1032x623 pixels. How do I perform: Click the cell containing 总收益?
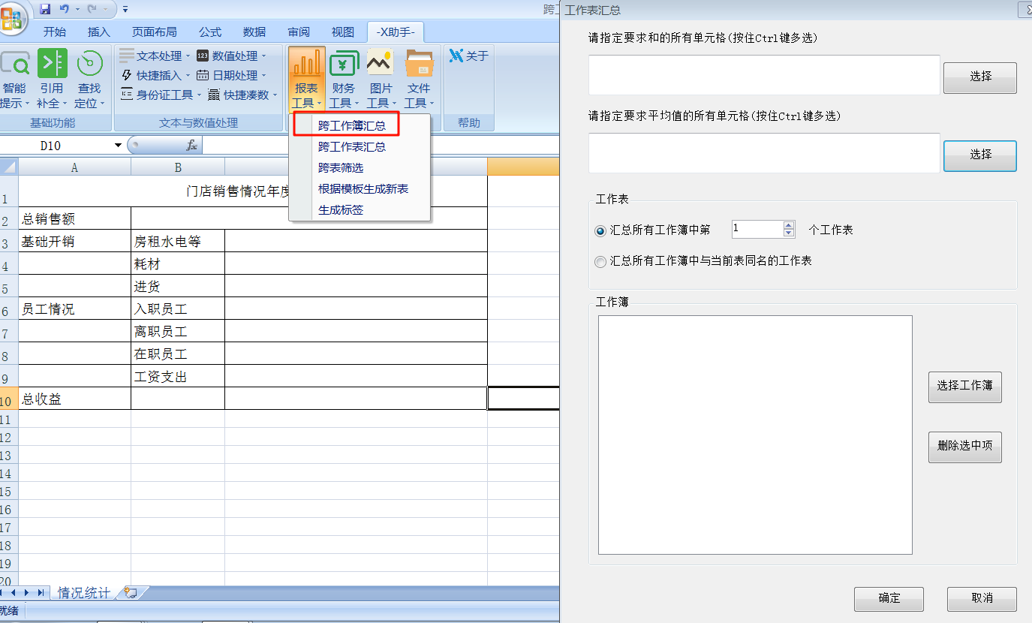coord(74,399)
